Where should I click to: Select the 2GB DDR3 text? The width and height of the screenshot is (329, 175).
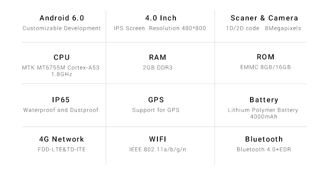click(x=161, y=67)
